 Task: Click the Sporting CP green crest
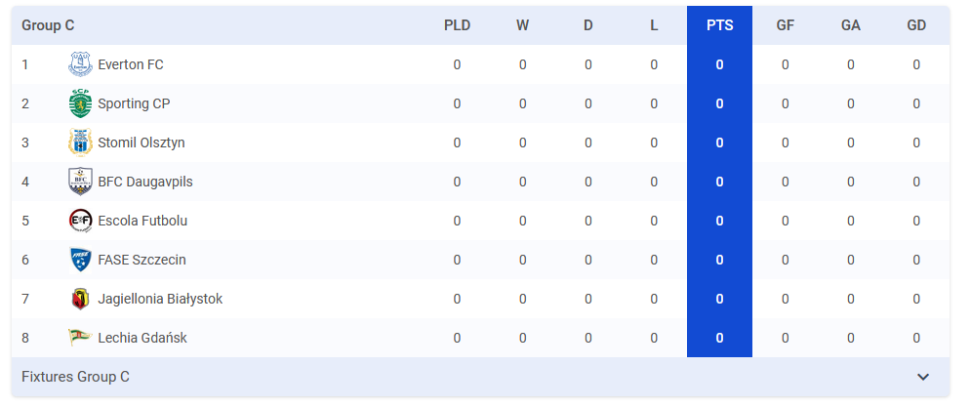[80, 103]
